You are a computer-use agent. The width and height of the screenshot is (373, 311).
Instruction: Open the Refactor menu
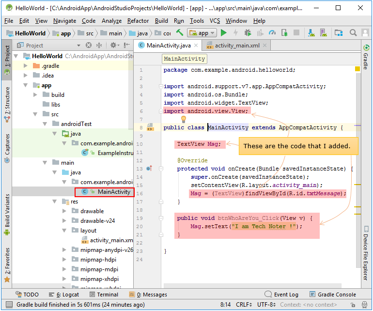[x=138, y=21]
